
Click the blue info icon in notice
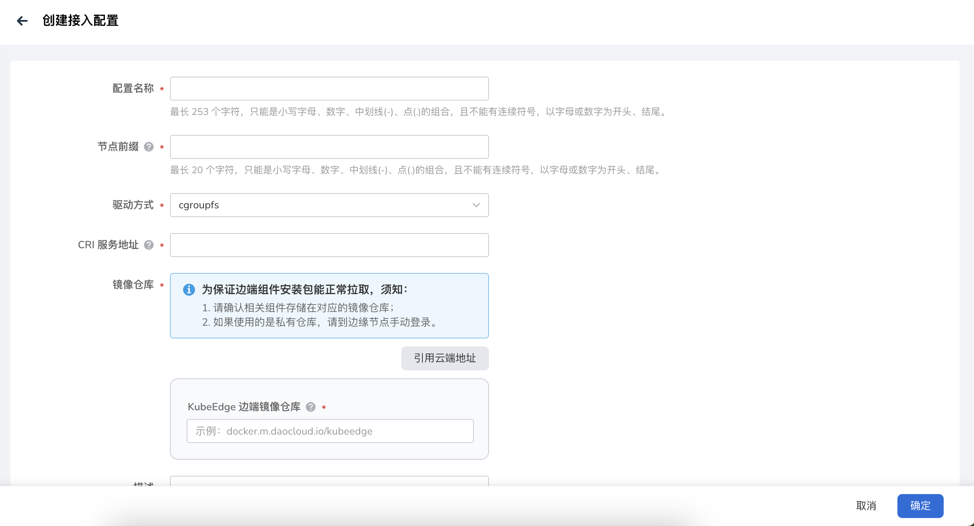pyautogui.click(x=189, y=290)
